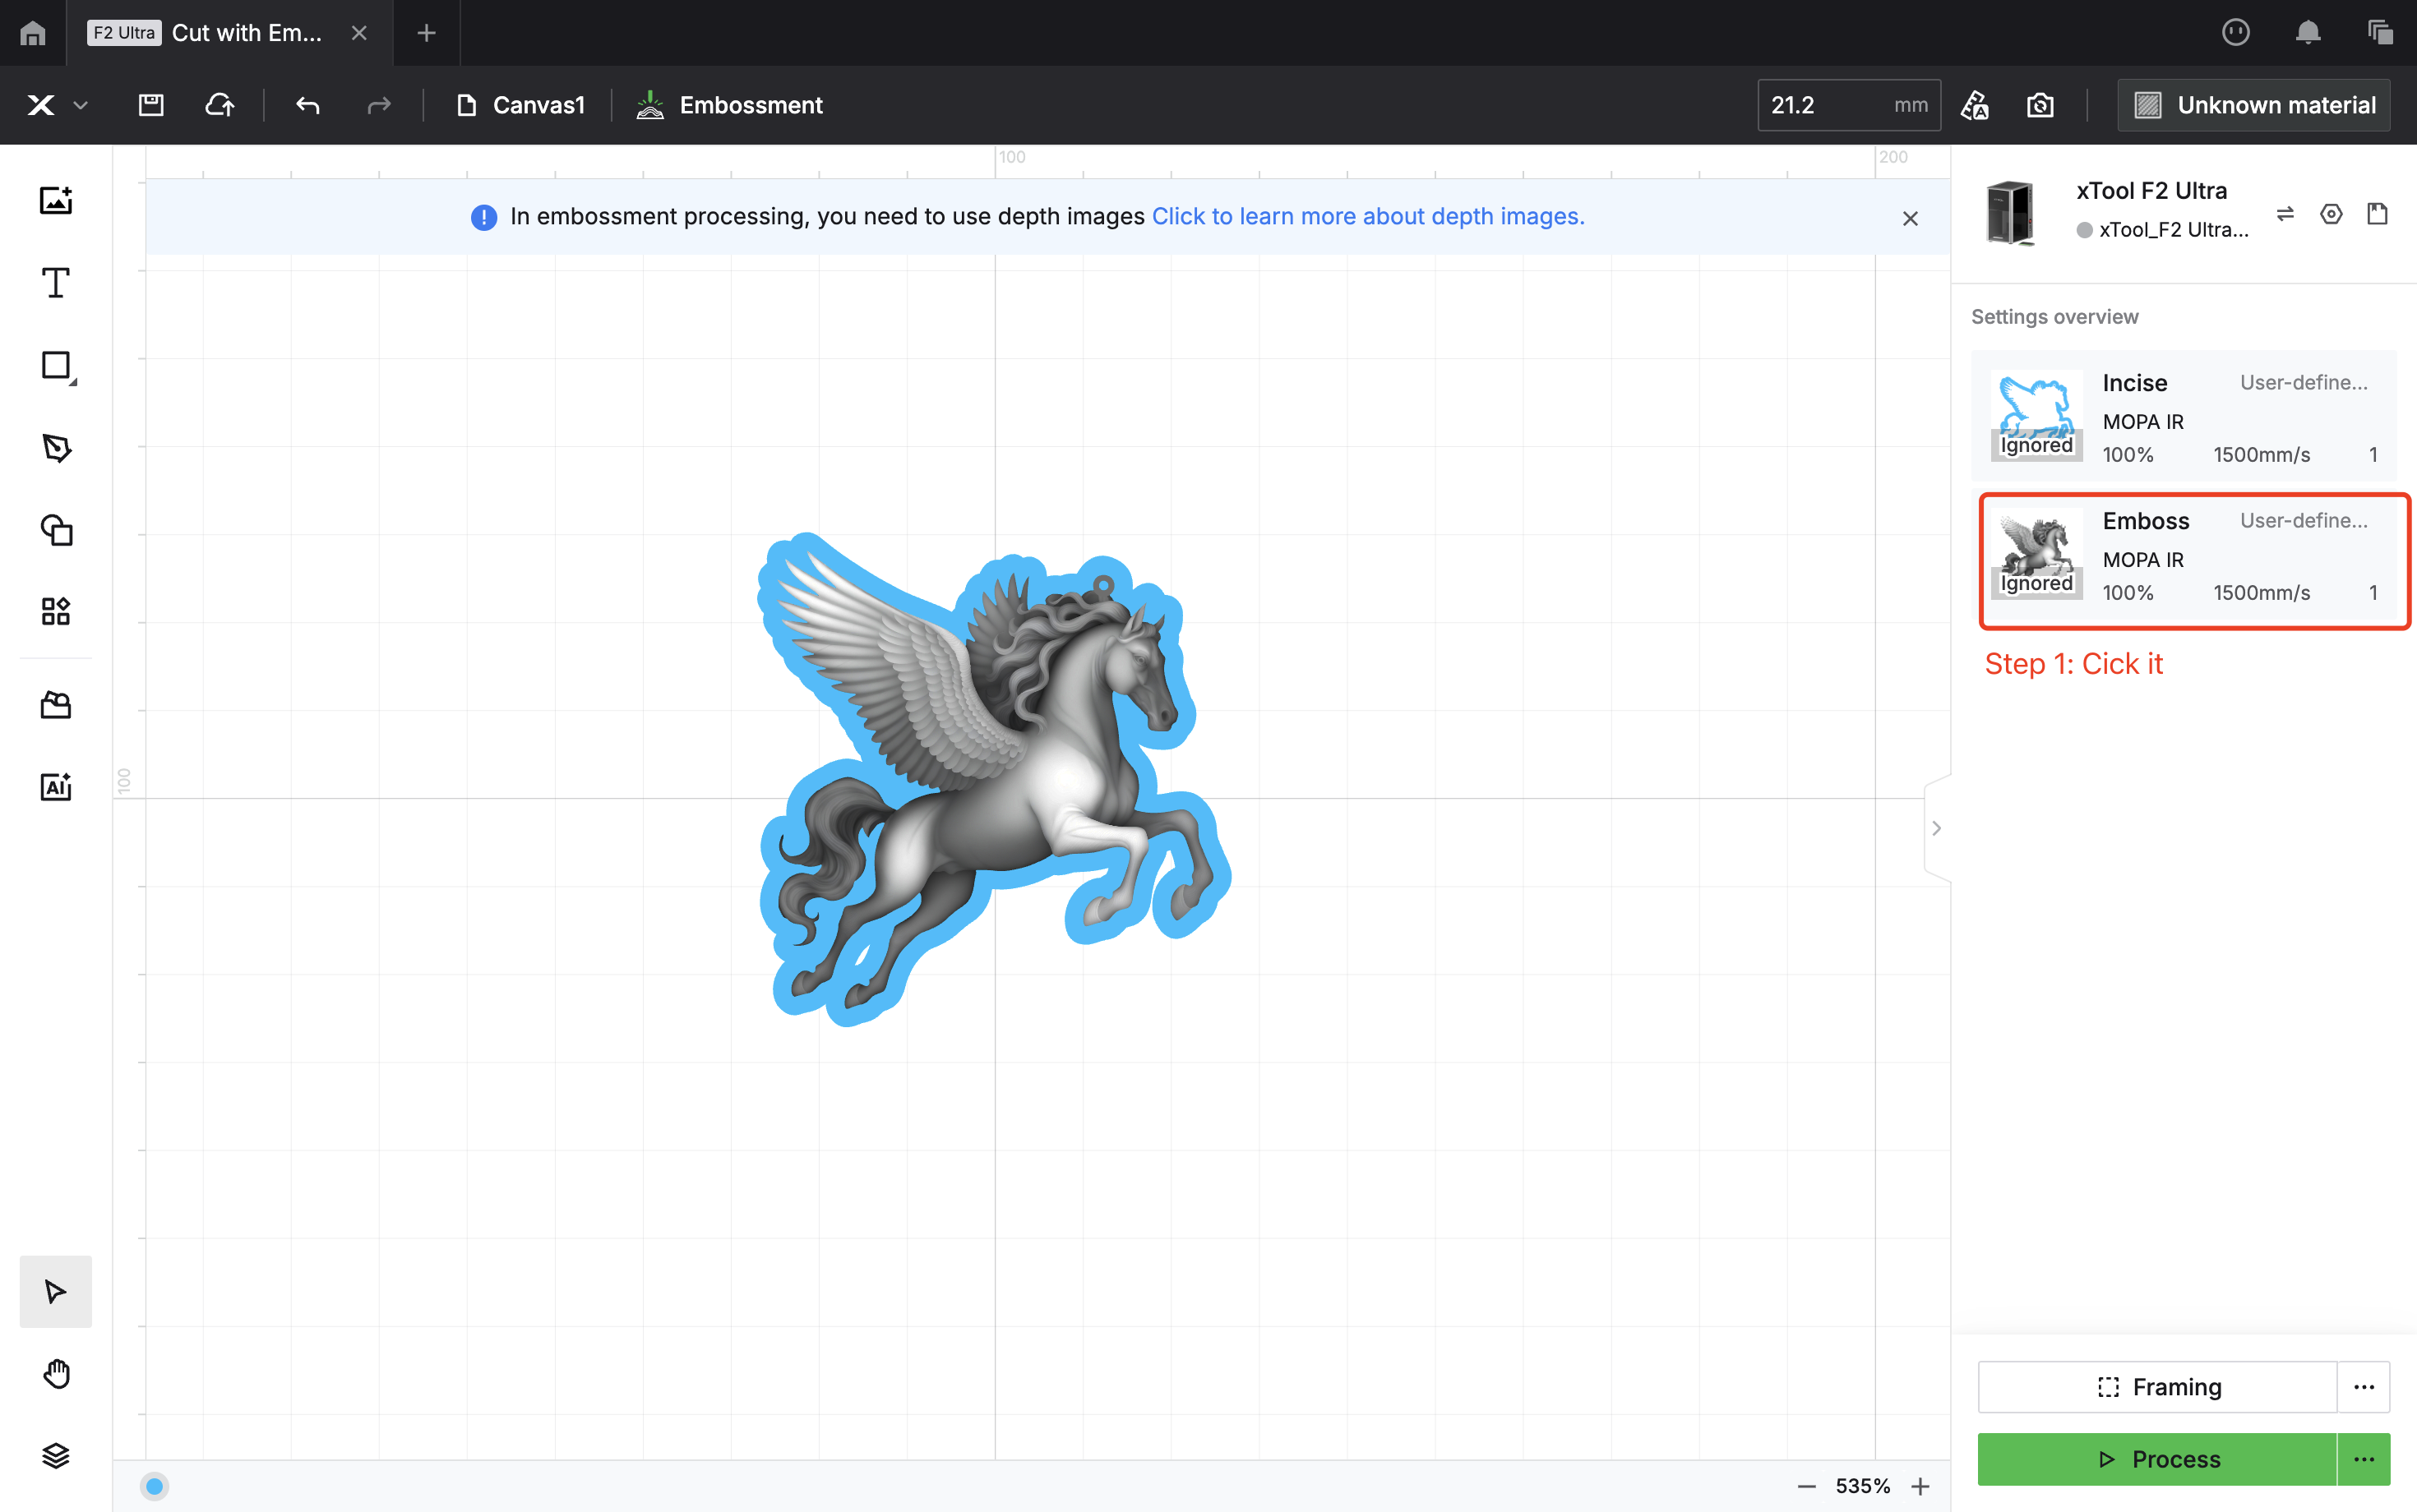Switch device using swap arrows icon
Image resolution: width=2417 pixels, height=1512 pixels.
click(2285, 214)
